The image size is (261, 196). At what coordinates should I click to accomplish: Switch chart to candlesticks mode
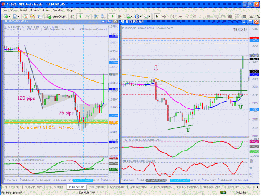click(80, 16)
